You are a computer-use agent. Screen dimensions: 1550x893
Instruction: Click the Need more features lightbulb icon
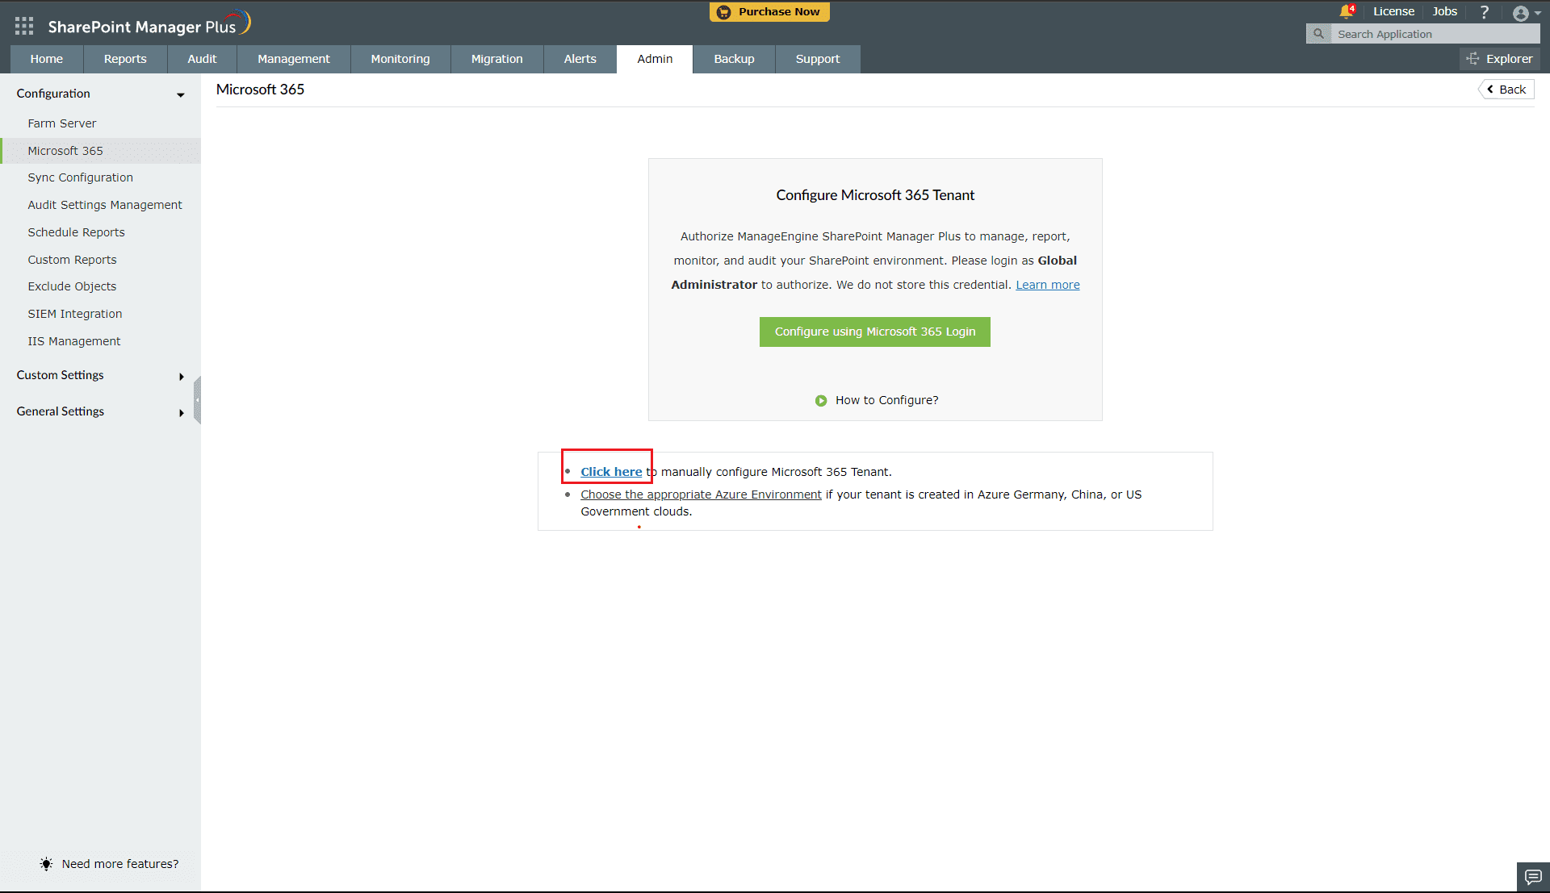(x=46, y=863)
